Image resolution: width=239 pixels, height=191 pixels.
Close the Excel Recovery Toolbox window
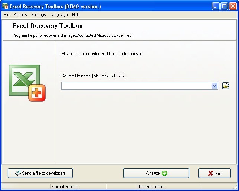[x=233, y=6]
